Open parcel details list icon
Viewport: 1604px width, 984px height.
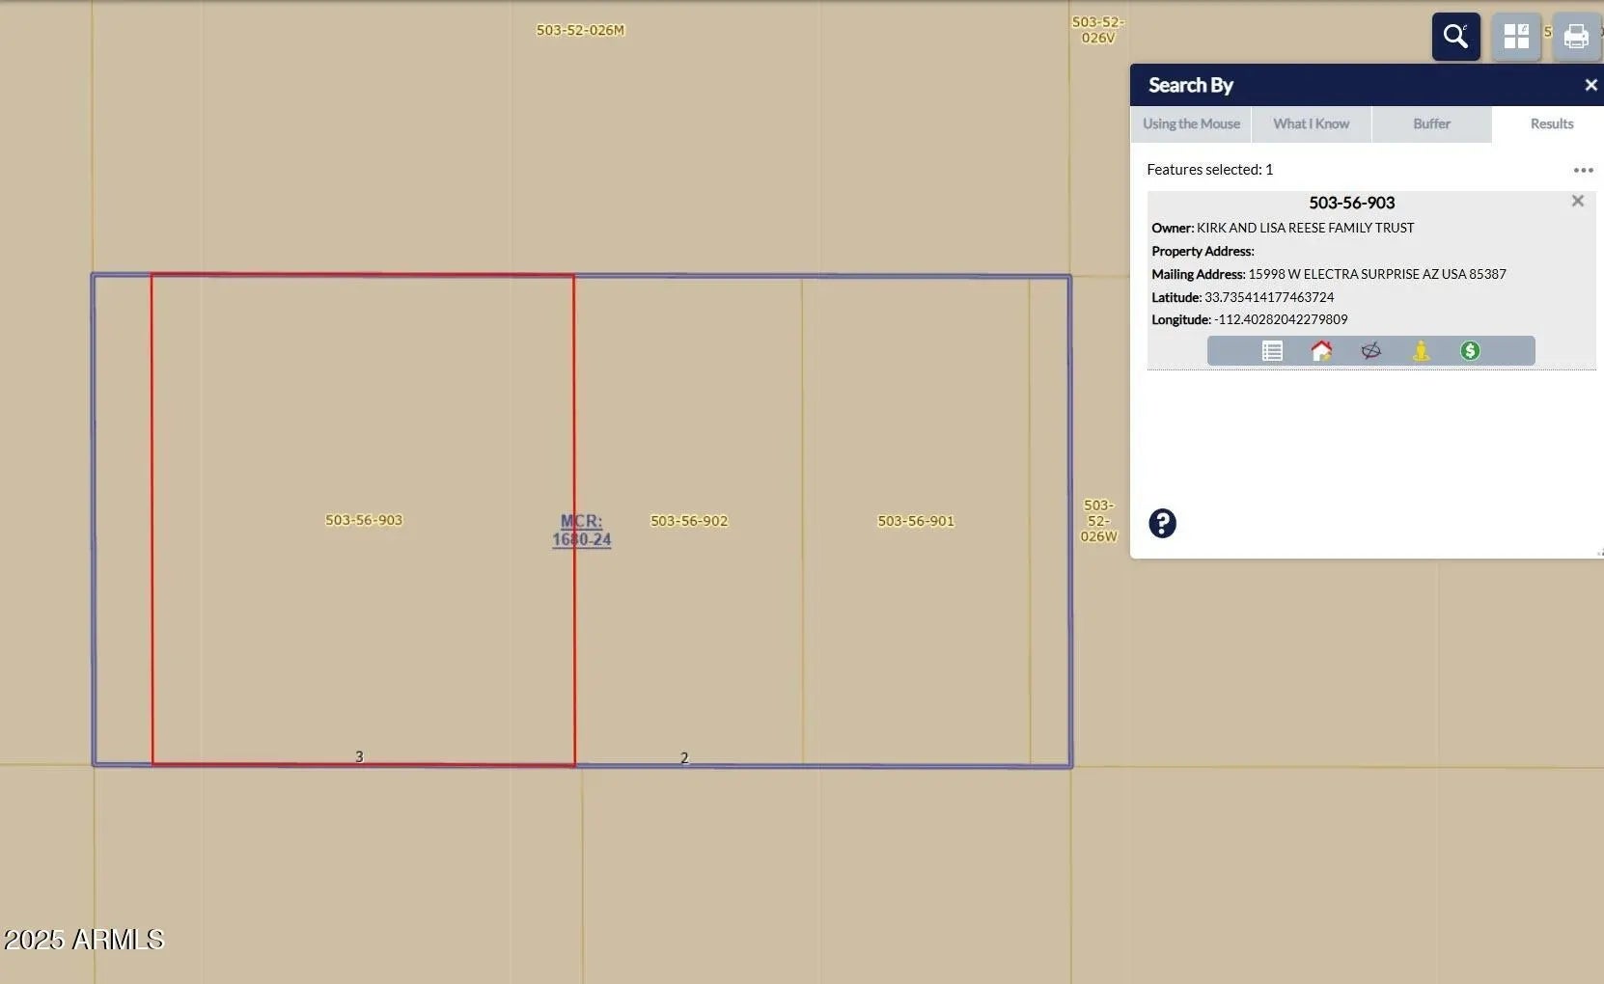(1272, 351)
